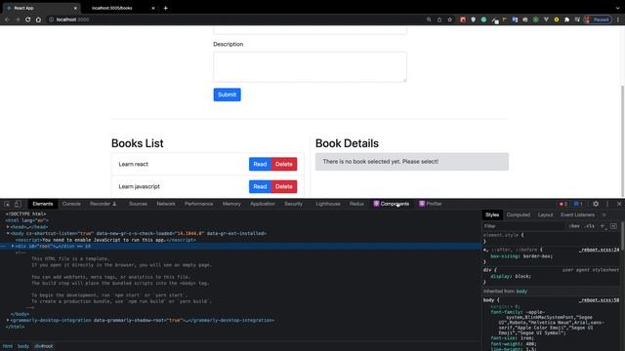Open DevTools more options menu
This screenshot has height=351, width=625.
(607, 204)
